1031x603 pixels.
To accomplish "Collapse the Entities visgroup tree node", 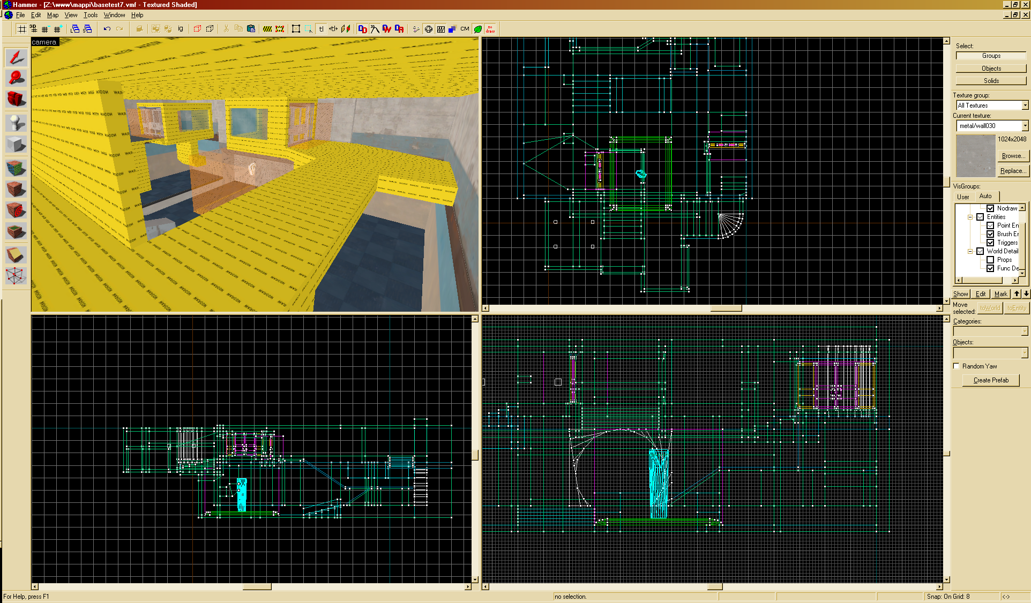I will click(x=970, y=217).
